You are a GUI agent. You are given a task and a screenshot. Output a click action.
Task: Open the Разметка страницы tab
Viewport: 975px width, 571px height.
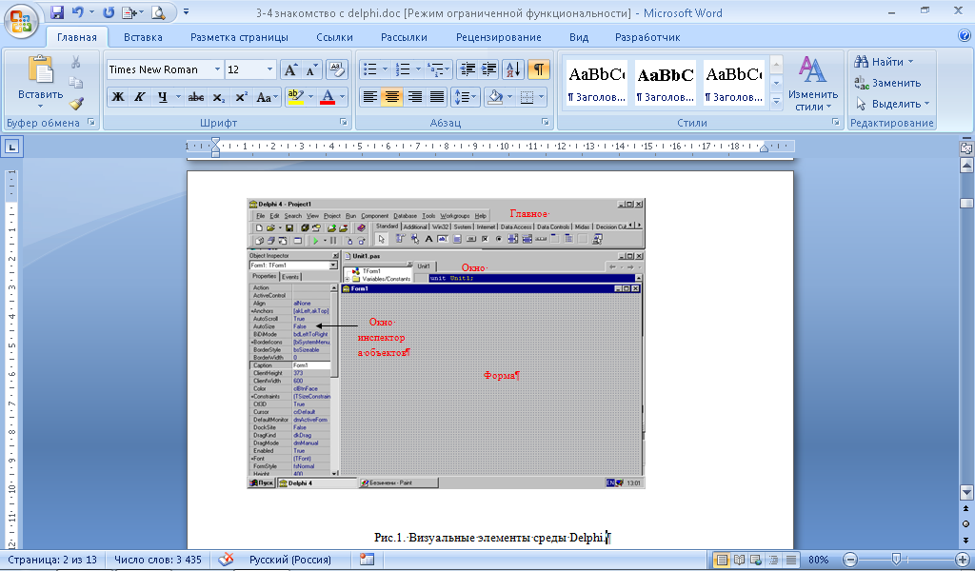239,37
